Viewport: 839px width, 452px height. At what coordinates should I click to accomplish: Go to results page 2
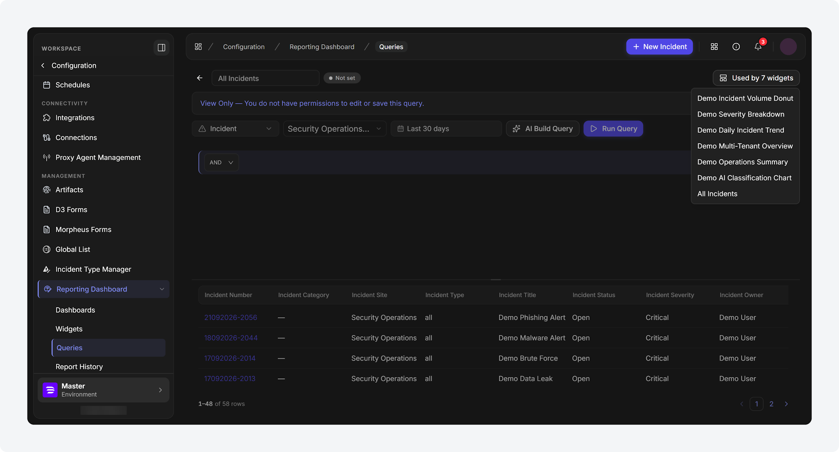771,404
